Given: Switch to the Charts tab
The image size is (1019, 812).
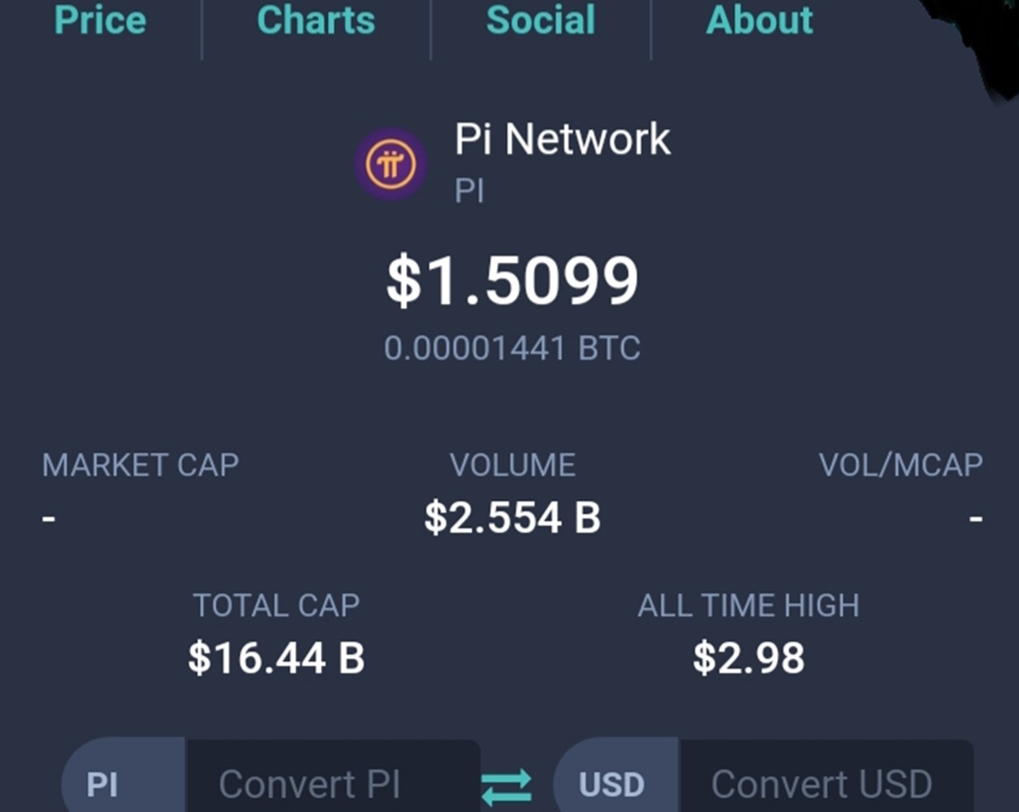Looking at the screenshot, I should click(x=316, y=20).
